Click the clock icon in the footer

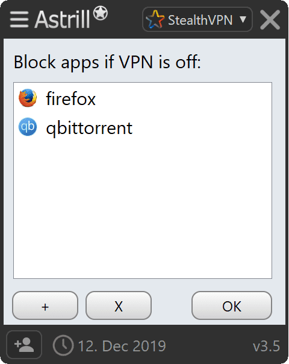63,345
